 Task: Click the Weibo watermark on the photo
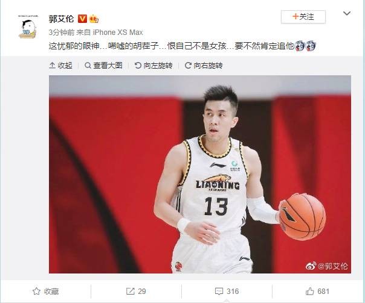click(x=327, y=266)
